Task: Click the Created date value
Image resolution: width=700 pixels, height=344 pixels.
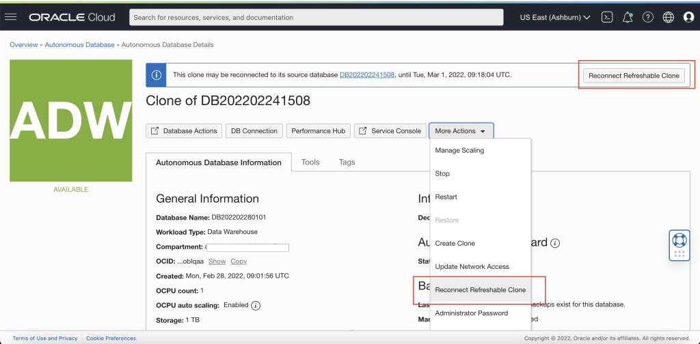Action: coord(237,276)
